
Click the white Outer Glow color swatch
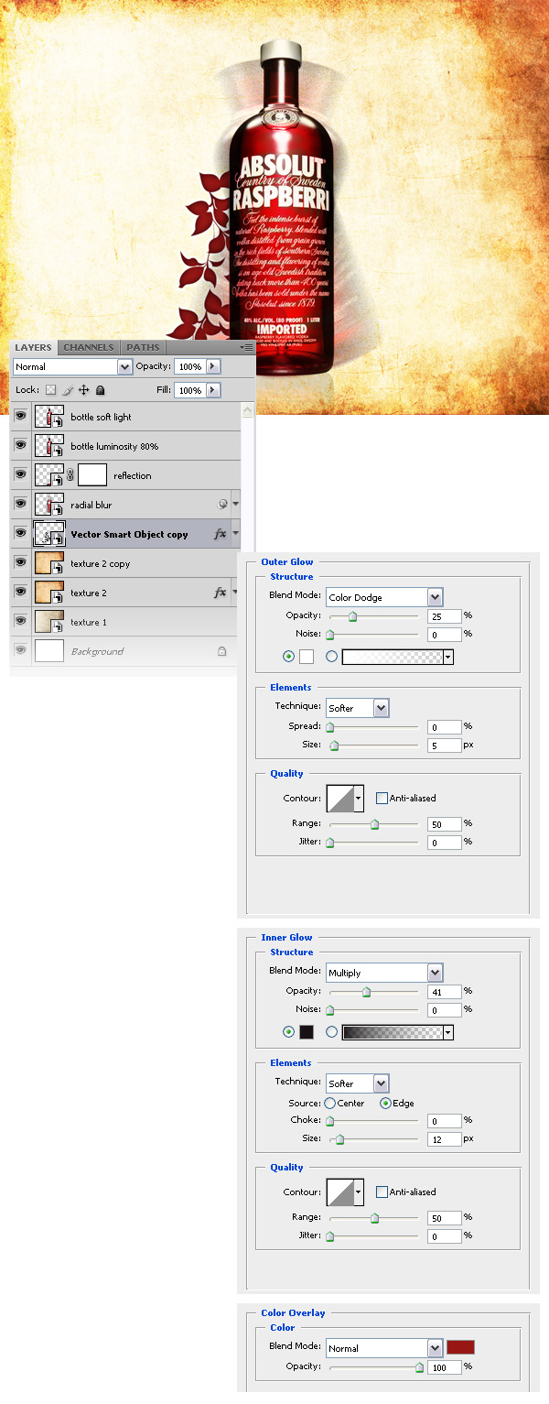click(x=307, y=656)
